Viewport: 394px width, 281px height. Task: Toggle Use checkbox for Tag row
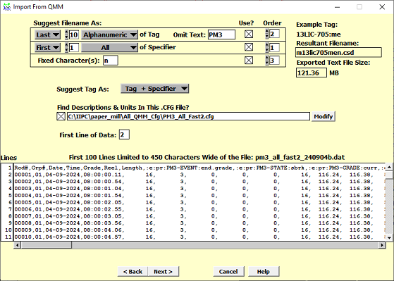pos(249,34)
